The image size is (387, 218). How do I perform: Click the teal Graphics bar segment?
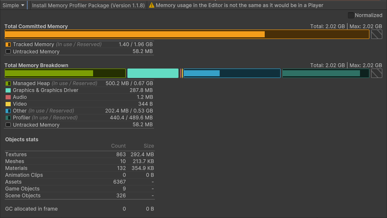coord(153,73)
